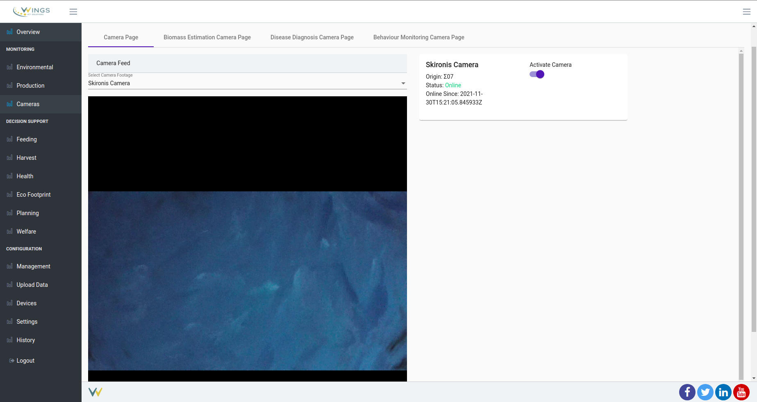
Task: Click the Skironis Camera card title
Action: point(452,65)
